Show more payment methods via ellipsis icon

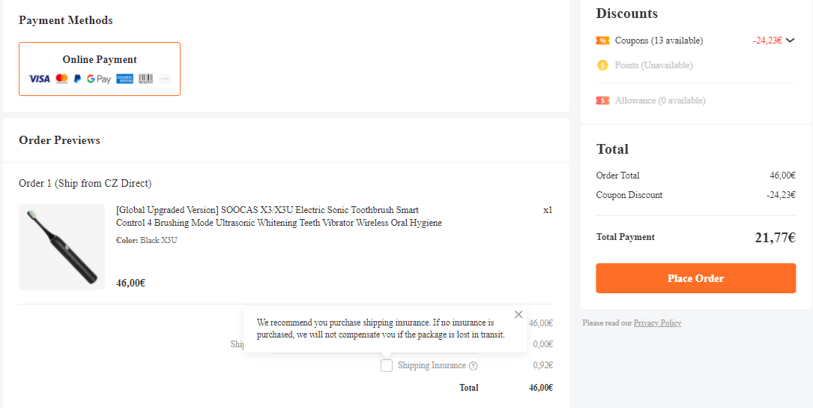click(x=165, y=79)
